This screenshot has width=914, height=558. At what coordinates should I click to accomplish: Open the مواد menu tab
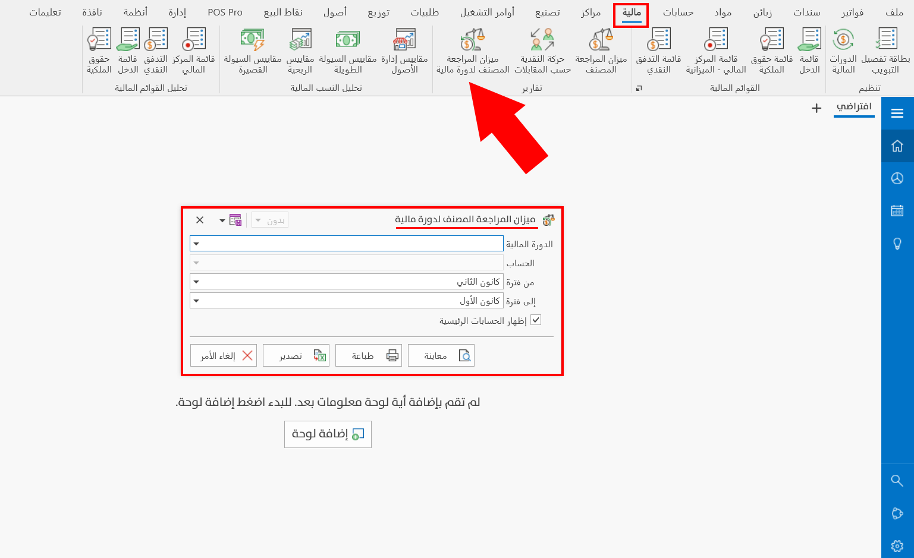(723, 12)
